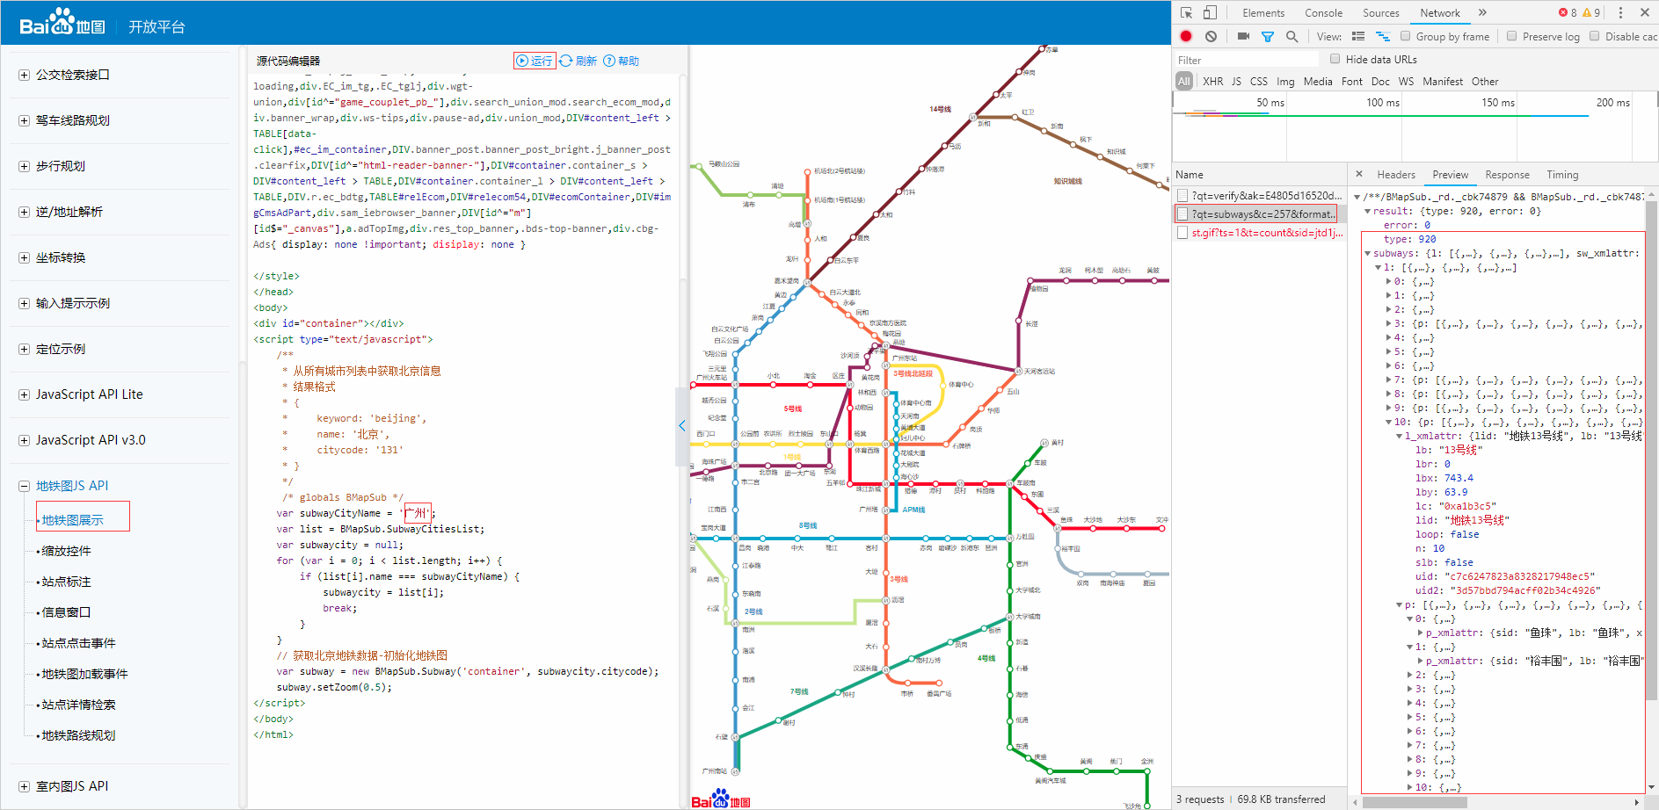Click the capture screenshots camera icon
Viewport: 1659px width, 810px height.
tap(1243, 36)
